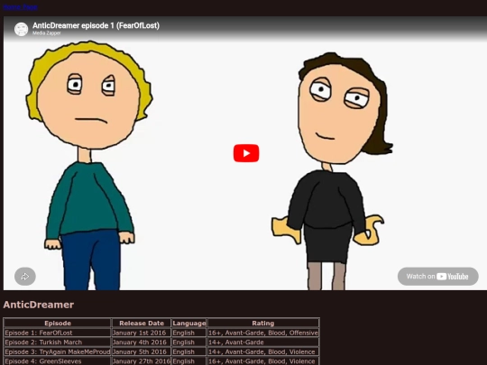Click the Release Date column header

[x=142, y=323]
